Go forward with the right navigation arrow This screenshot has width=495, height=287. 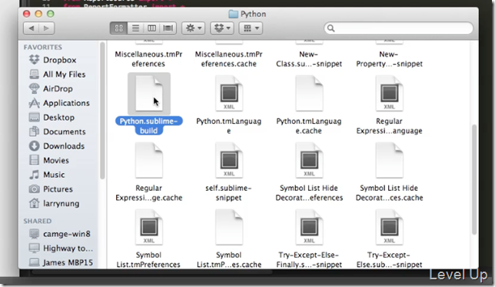click(46, 28)
